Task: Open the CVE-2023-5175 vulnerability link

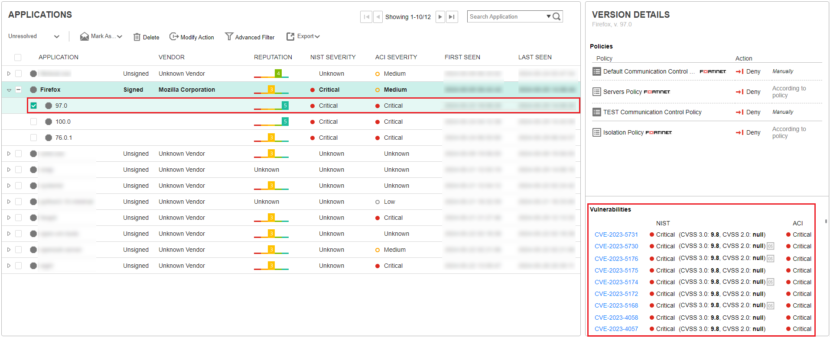Action: point(616,270)
